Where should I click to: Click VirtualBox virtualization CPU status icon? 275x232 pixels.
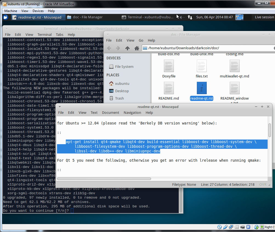(248, 227)
